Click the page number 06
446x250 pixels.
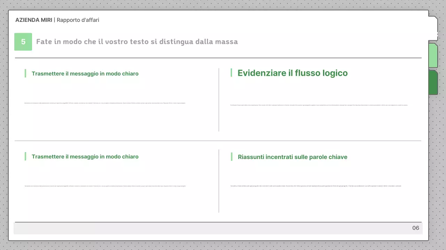coord(415,228)
